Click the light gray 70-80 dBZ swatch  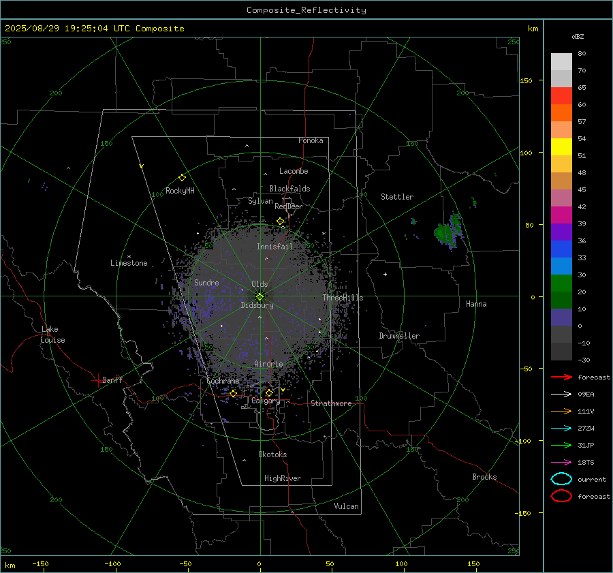point(561,62)
